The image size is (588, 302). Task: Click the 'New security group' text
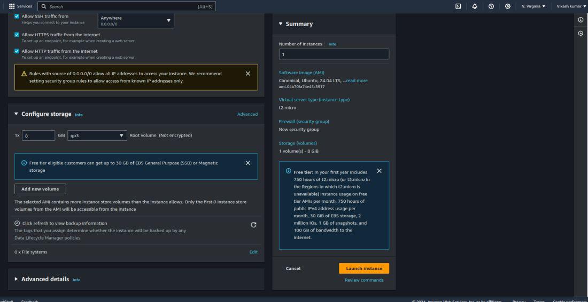(x=299, y=130)
